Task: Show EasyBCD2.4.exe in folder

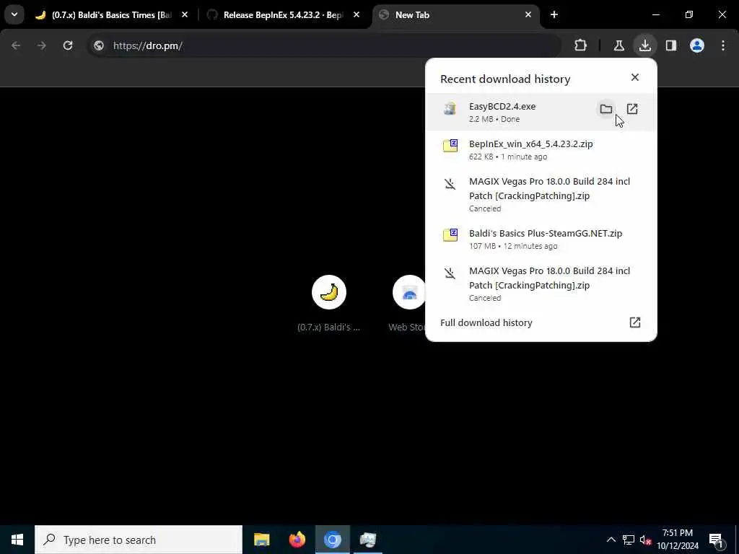Action: point(606,110)
